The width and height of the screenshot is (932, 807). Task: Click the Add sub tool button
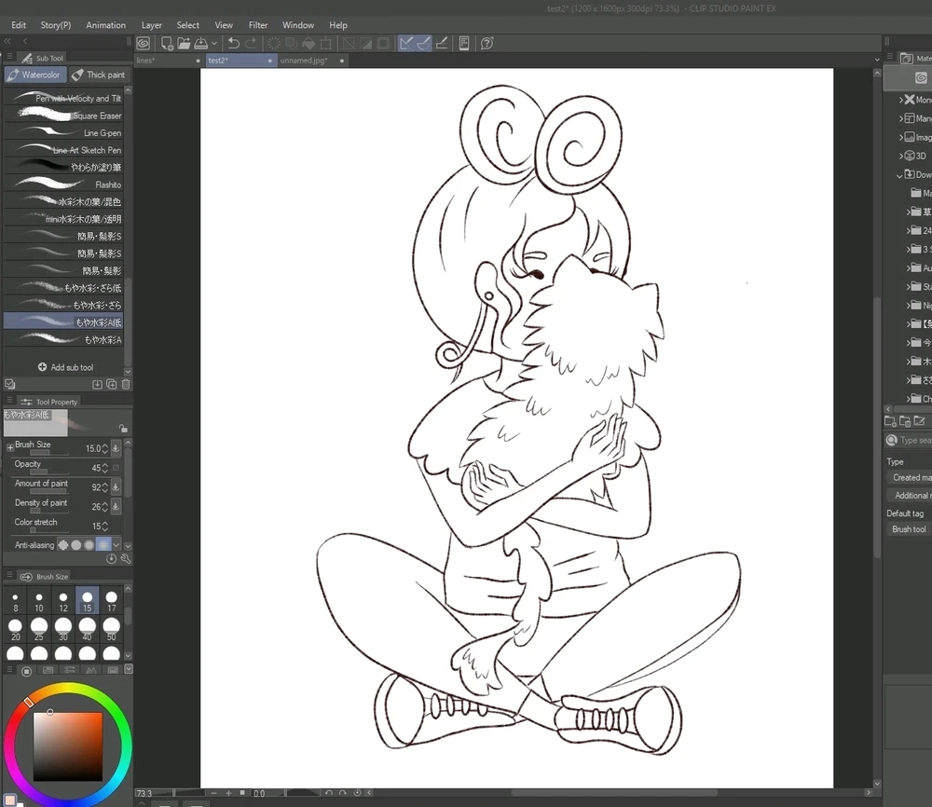(65, 367)
